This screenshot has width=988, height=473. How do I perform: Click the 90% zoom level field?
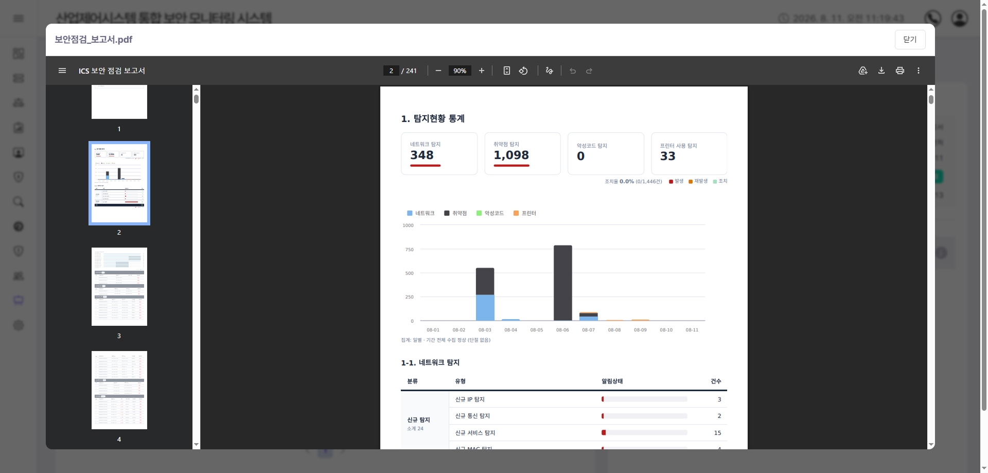click(460, 71)
